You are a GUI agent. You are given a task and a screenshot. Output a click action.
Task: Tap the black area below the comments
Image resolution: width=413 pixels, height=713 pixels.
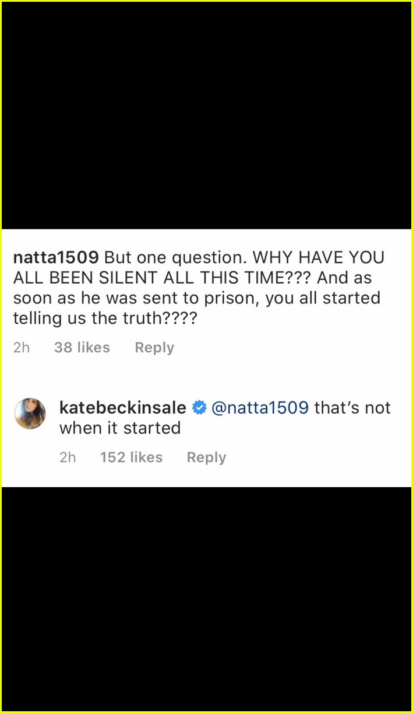click(x=206, y=599)
